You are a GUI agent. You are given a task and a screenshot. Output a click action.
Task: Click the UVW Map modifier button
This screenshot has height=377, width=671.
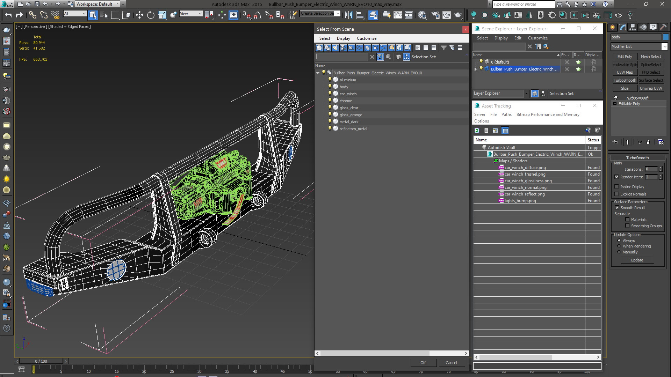pyautogui.click(x=625, y=72)
